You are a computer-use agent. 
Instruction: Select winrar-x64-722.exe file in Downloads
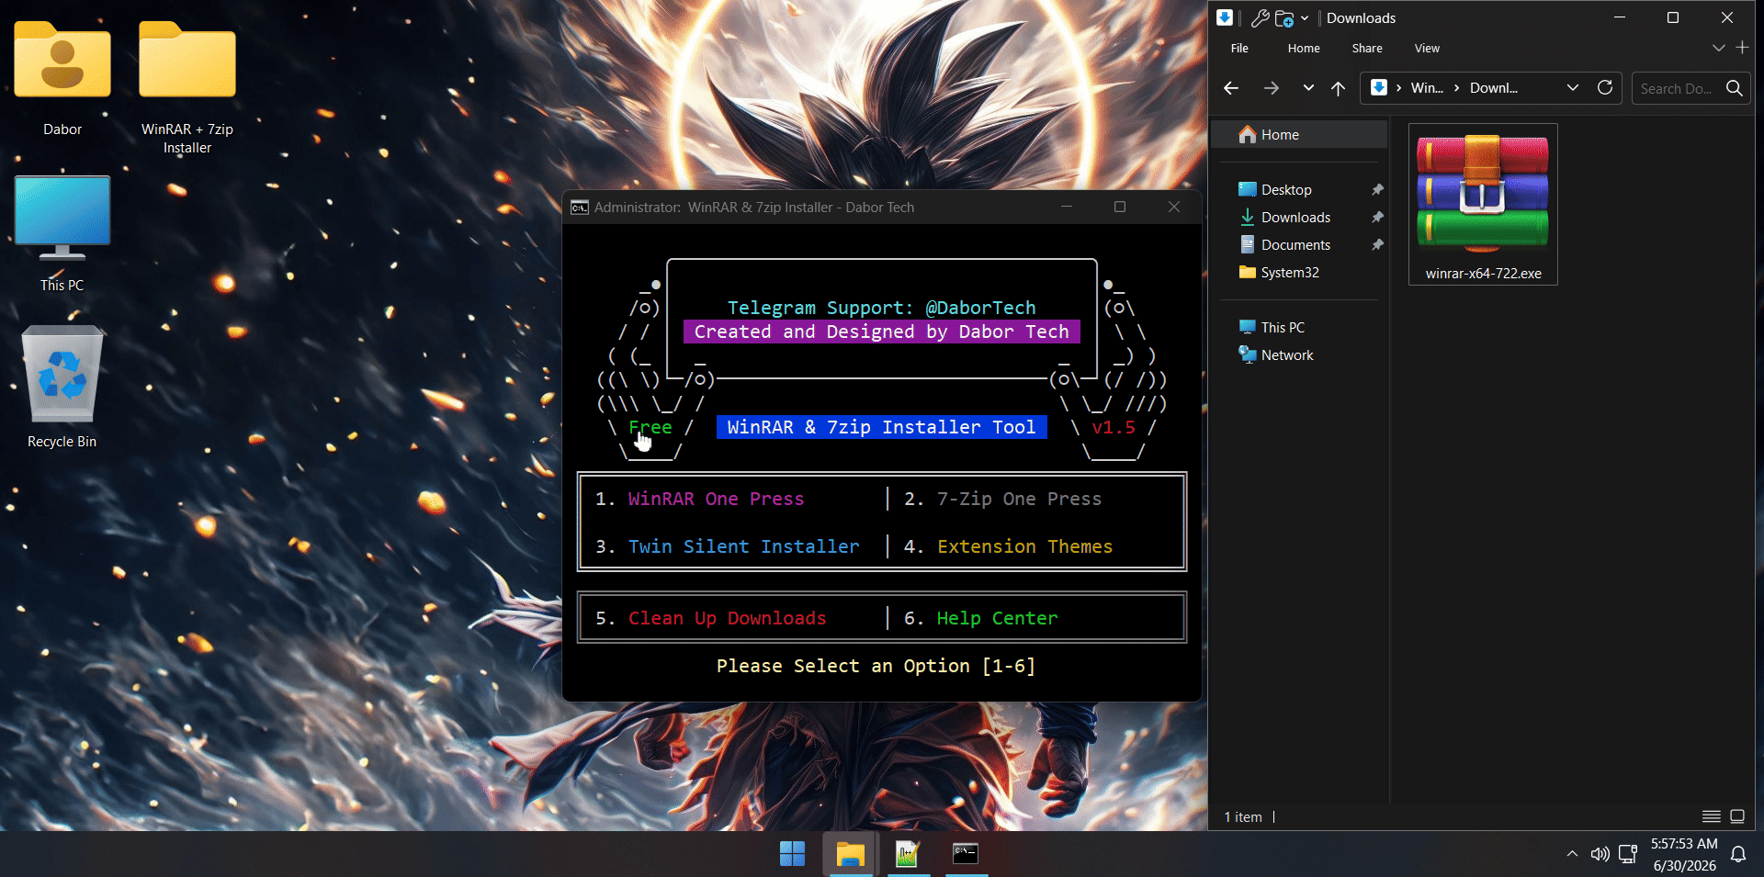[x=1483, y=205]
